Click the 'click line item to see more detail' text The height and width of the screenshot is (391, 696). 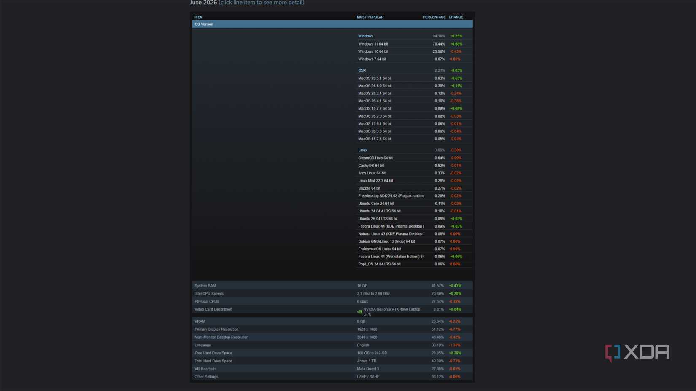pyautogui.click(x=261, y=3)
